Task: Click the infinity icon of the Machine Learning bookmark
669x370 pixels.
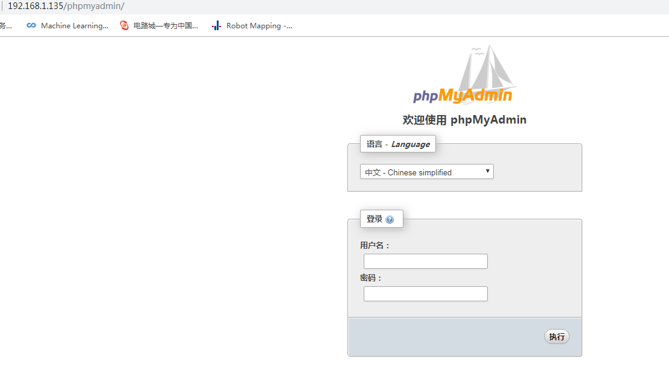Action: [x=31, y=25]
